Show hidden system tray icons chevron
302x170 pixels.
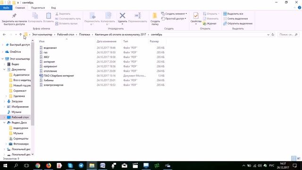tap(243, 166)
